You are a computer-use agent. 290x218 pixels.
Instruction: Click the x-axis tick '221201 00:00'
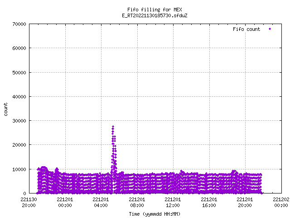pyautogui.click(x=65, y=203)
